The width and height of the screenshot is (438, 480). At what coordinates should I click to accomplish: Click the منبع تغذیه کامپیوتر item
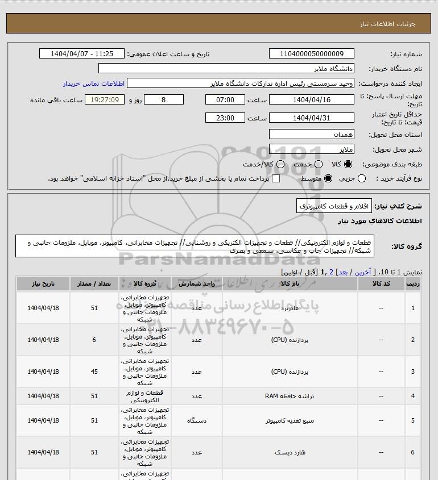290,420
